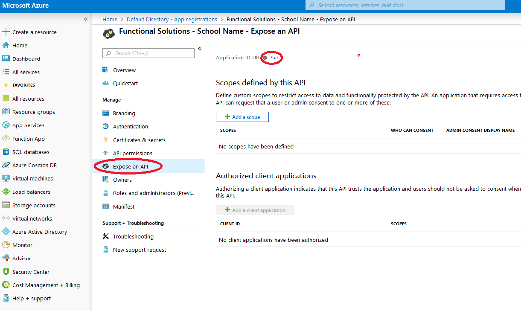Open Roles and administrators (Preview)
521x311 pixels.
click(154, 193)
